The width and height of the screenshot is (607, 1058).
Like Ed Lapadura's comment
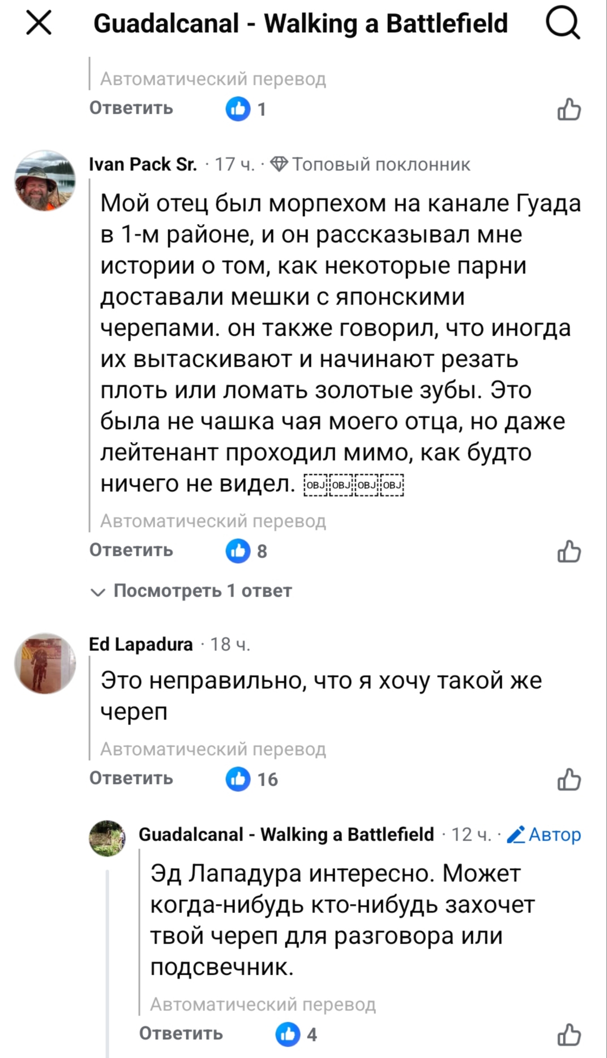point(568,779)
